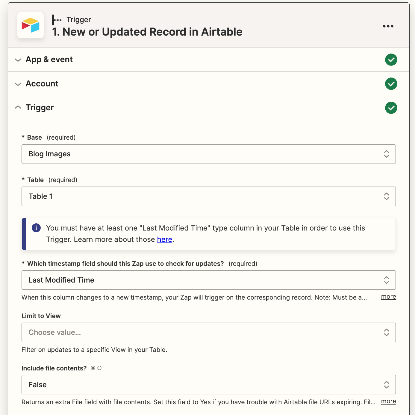Open the Base dropdown showing Blog Images
Image resolution: width=415 pixels, height=415 pixels.
coord(209,154)
